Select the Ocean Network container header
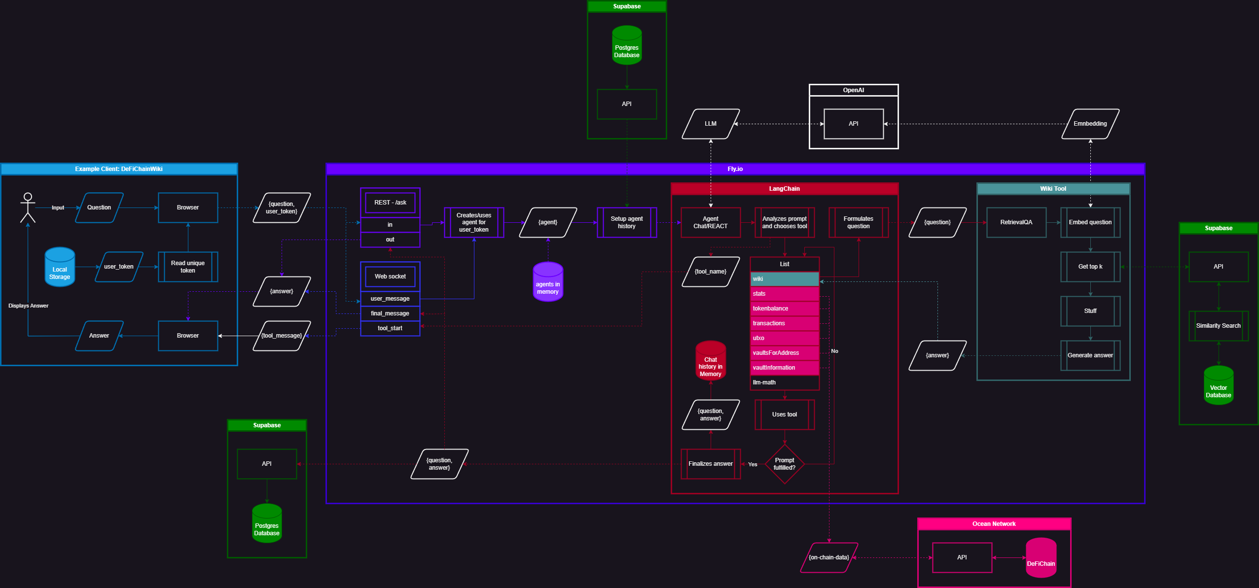 [x=994, y=524]
